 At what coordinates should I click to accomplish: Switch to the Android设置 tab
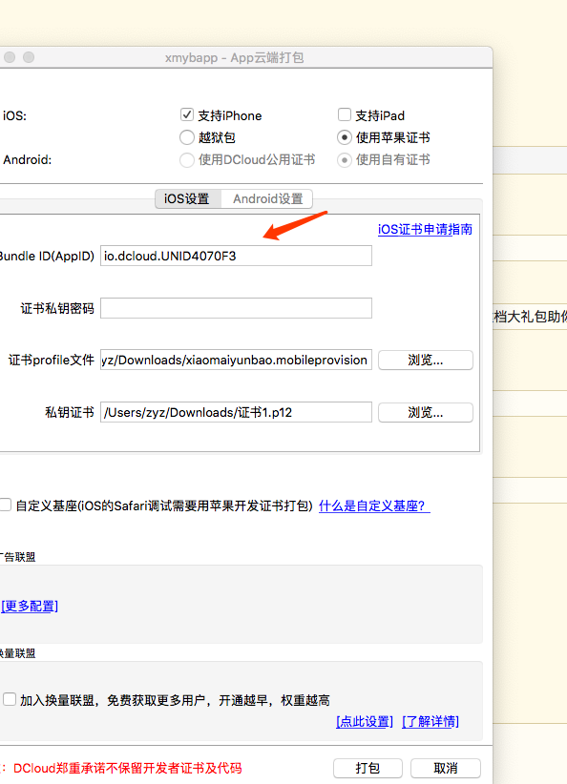[267, 199]
